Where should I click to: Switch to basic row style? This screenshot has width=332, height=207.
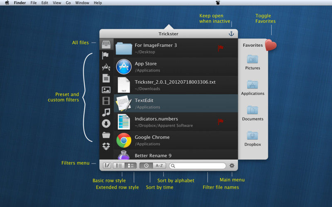119,166
